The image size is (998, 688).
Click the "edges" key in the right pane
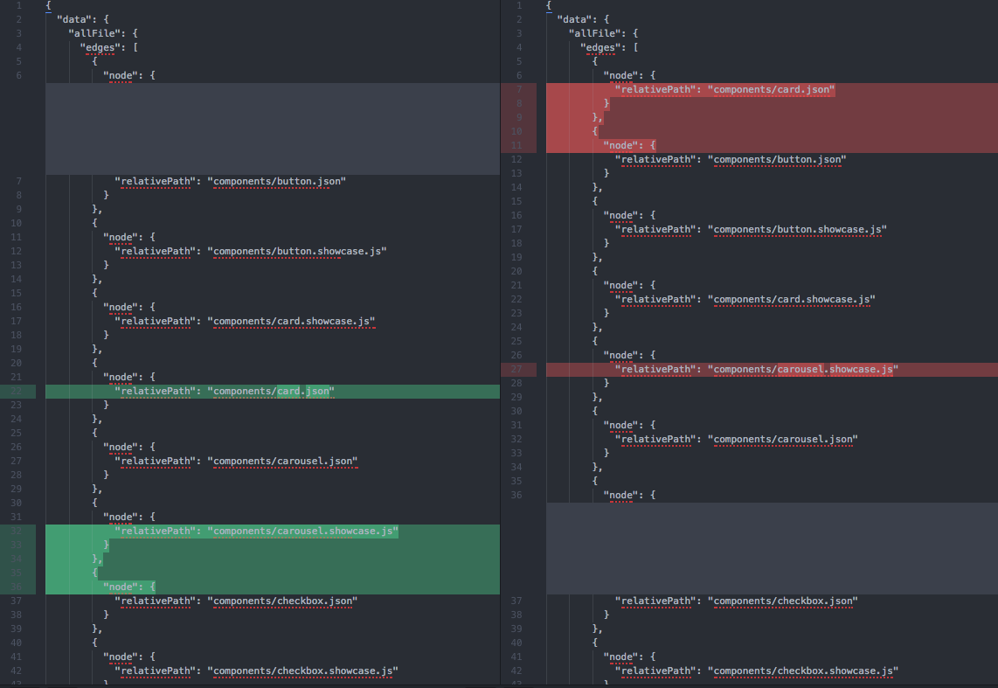coord(599,47)
